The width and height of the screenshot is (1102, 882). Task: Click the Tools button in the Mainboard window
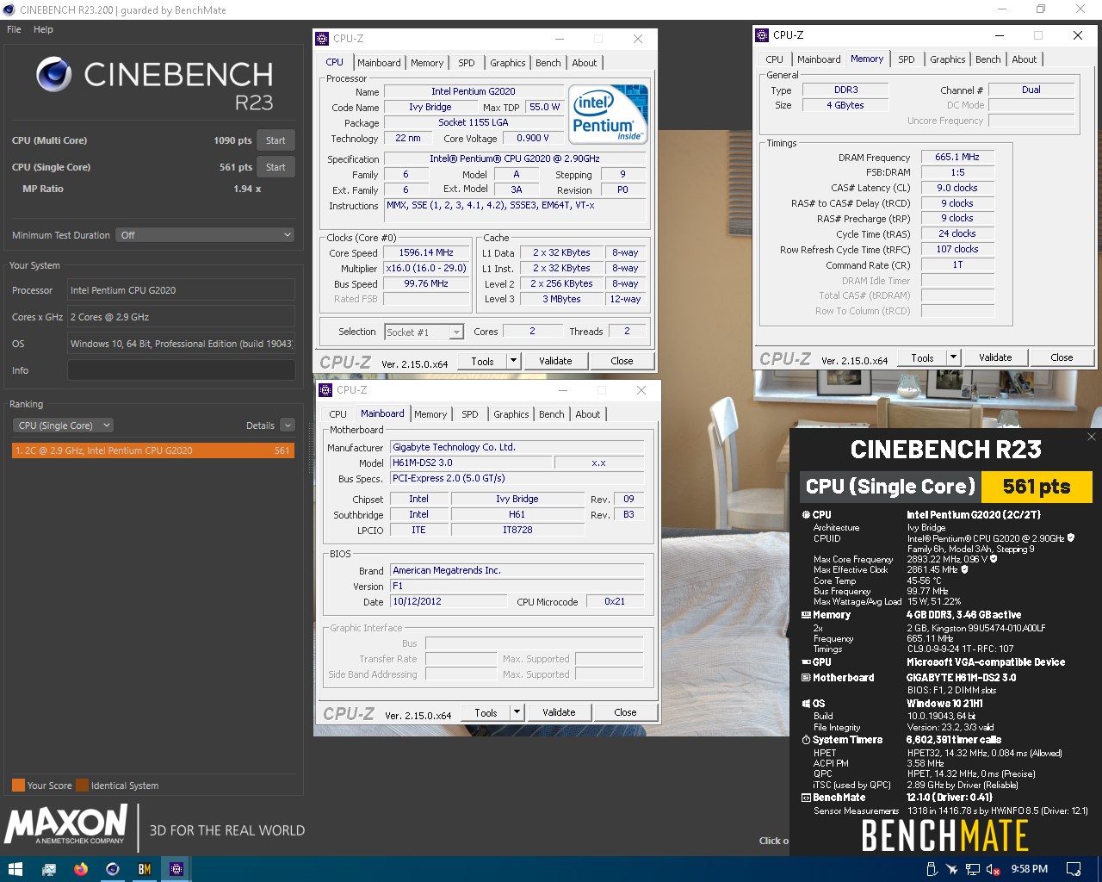tap(486, 712)
